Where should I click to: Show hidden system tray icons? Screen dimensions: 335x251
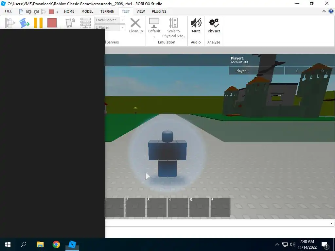click(x=277, y=244)
